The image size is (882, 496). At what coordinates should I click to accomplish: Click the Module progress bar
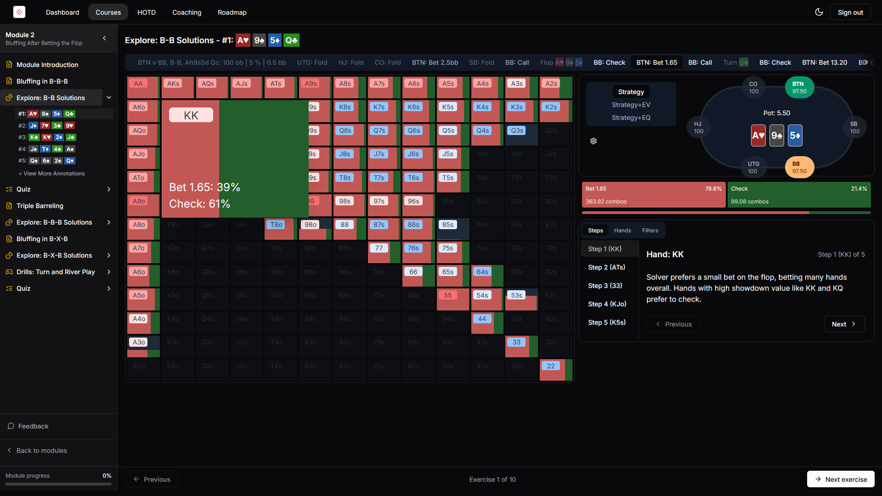(58, 484)
